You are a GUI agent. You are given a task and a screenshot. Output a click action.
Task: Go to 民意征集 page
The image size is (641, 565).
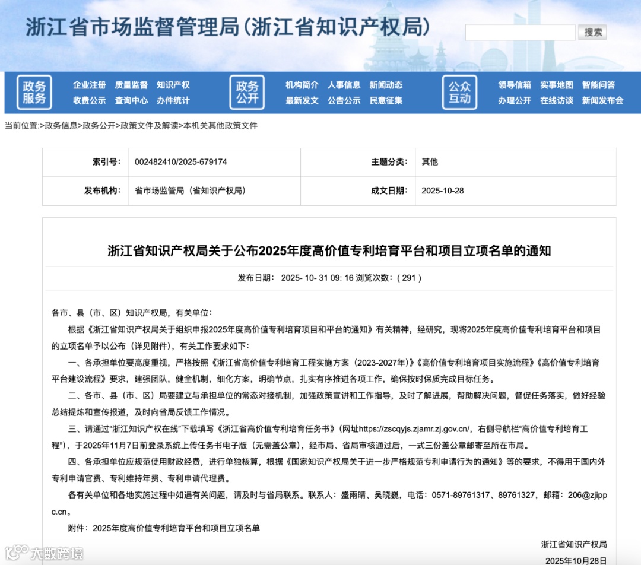386,100
